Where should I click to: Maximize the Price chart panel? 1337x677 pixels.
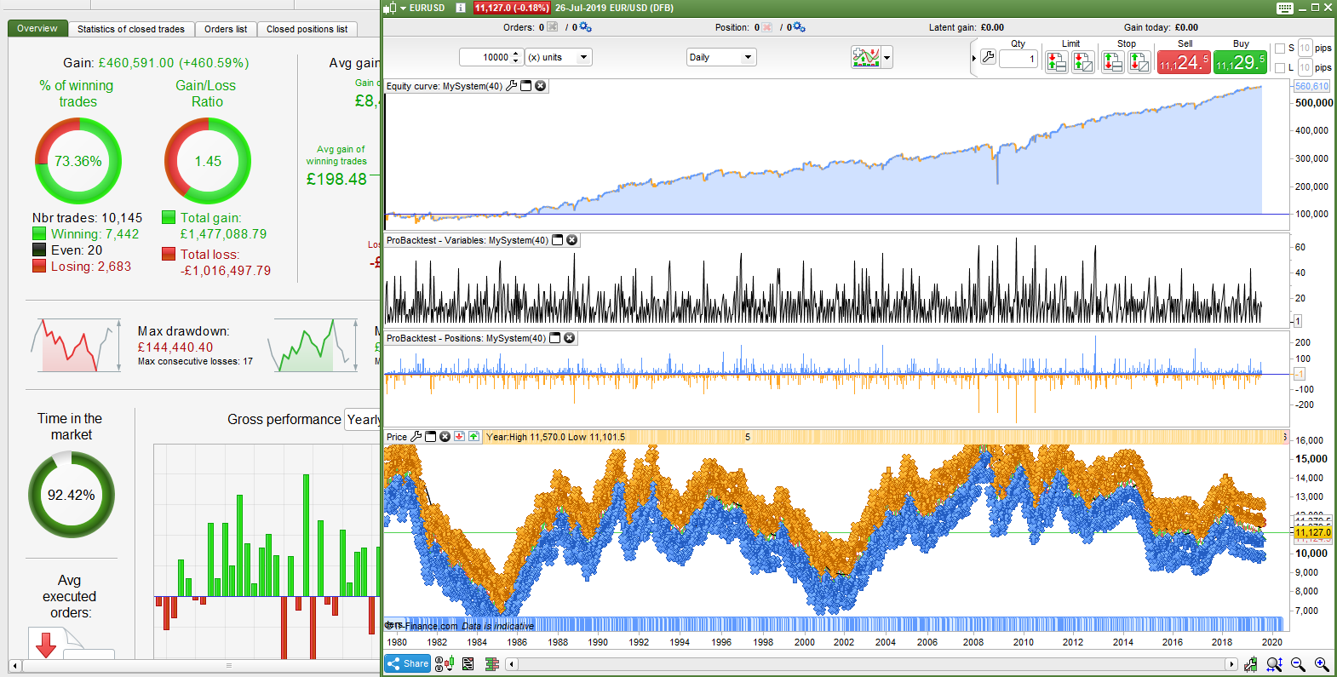431,437
